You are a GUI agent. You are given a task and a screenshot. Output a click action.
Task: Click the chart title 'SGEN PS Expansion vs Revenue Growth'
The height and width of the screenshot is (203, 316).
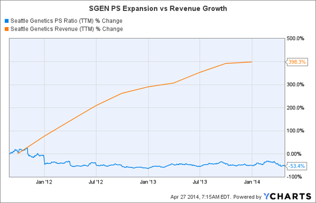click(x=158, y=9)
